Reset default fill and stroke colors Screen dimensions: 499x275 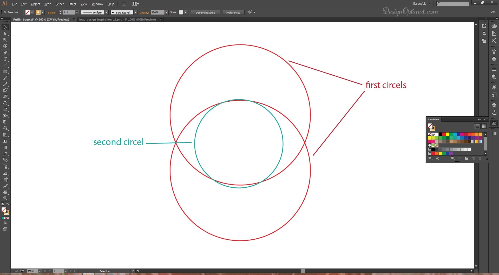tap(3, 204)
